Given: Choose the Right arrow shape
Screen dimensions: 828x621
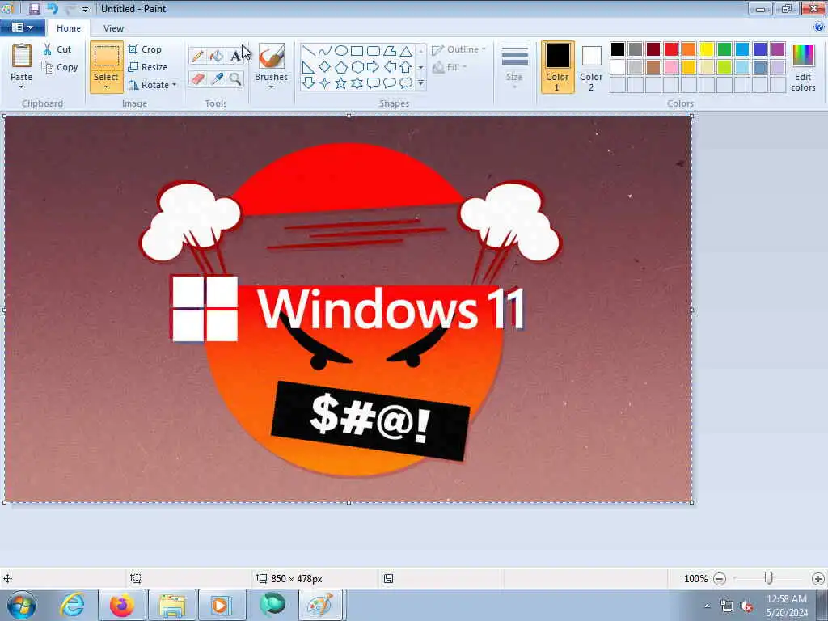Looking at the screenshot, I should [373, 67].
